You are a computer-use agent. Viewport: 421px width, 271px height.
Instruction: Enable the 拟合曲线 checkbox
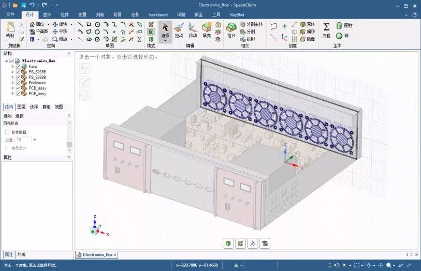point(7,132)
